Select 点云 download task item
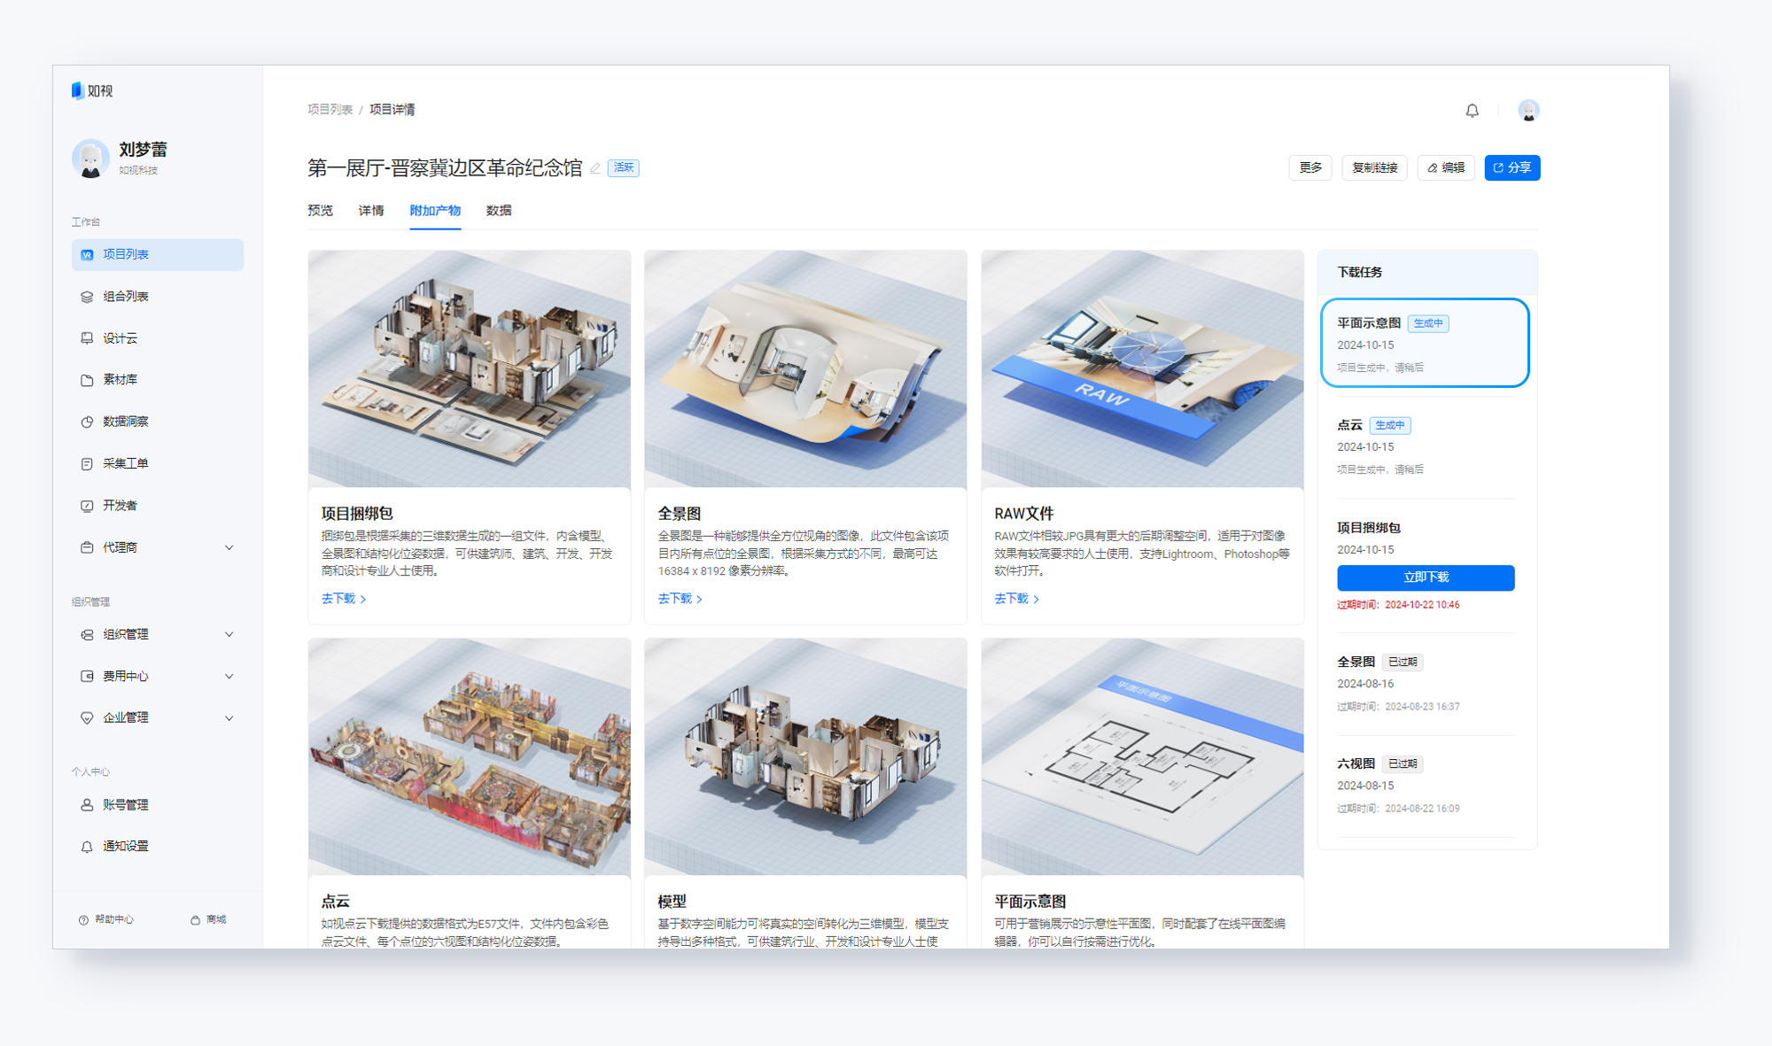This screenshot has height=1046, width=1772. click(1426, 446)
